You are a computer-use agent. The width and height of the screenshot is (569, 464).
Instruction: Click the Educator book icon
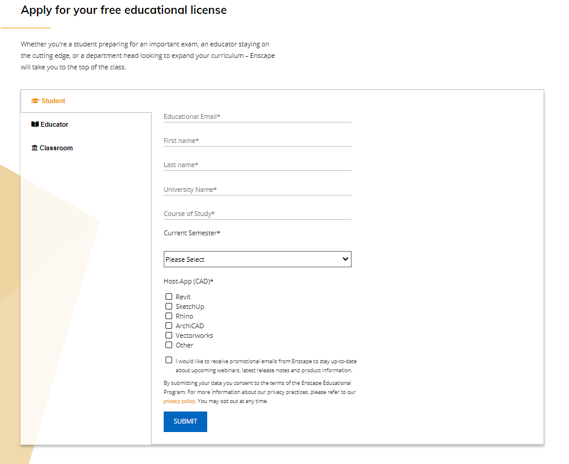pyautogui.click(x=35, y=124)
